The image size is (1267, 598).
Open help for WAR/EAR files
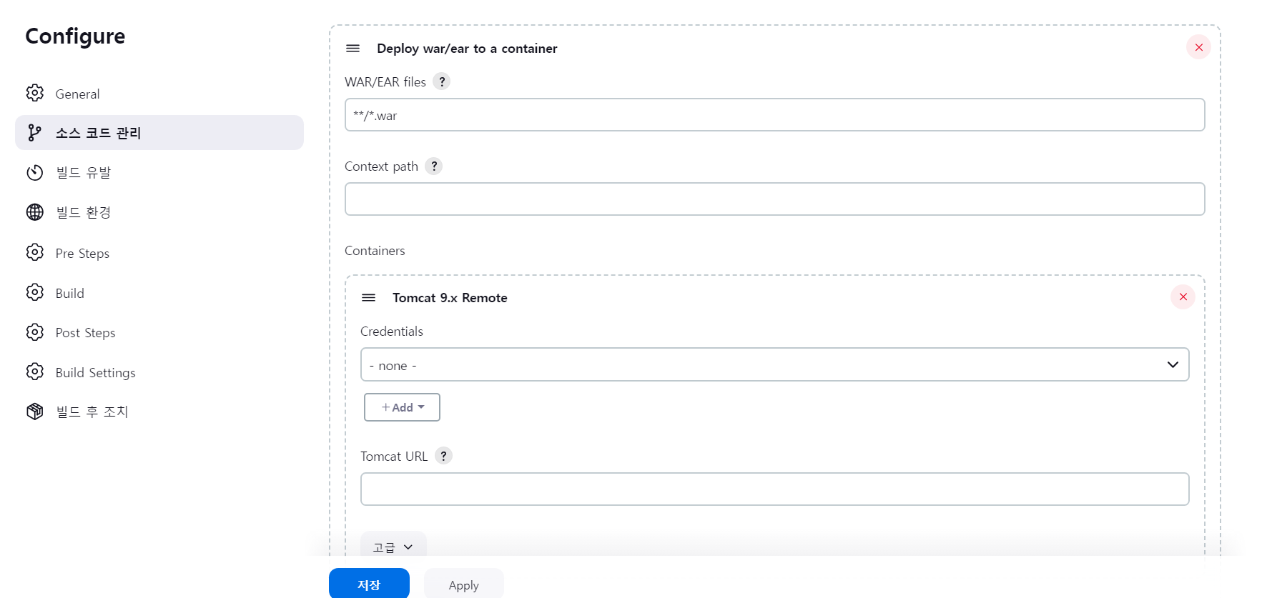pos(442,81)
